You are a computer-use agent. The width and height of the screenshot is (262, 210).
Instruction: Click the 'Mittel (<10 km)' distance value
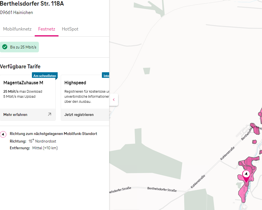pos(45,148)
